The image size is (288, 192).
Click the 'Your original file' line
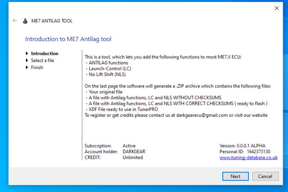(x=104, y=92)
